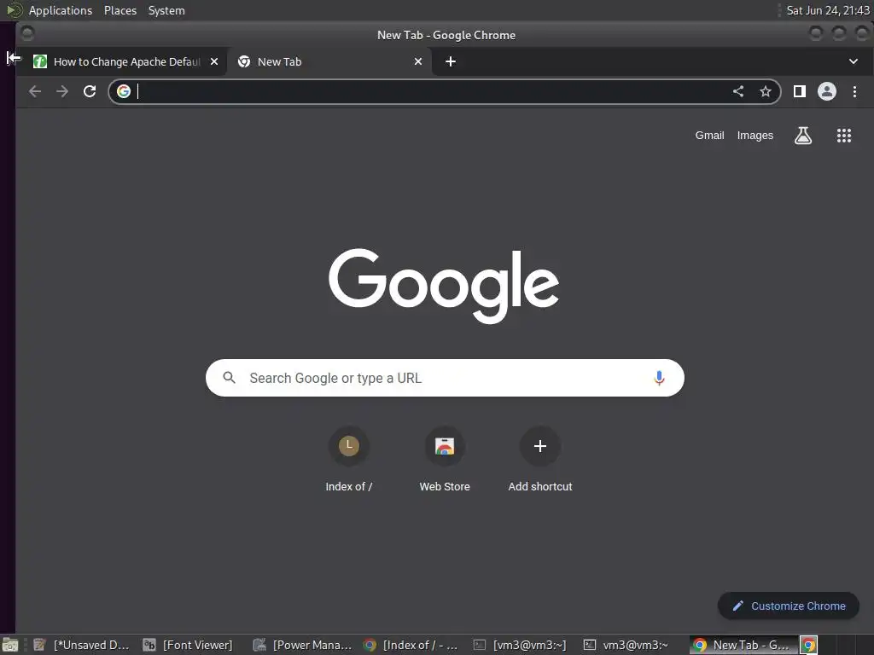Viewport: 874px width, 655px height.
Task: Open the System menu
Action: point(166,10)
